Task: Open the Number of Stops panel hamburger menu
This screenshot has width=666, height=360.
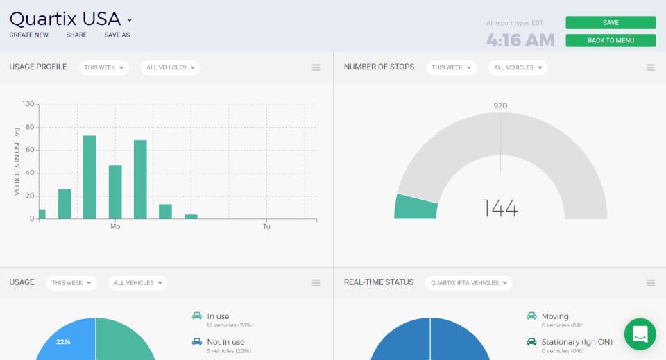Action: pos(650,67)
